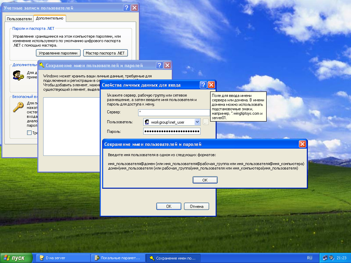The height and width of the screenshot is (263, 351).
Task: Click the empty stored credentials list box
Action: point(71,126)
